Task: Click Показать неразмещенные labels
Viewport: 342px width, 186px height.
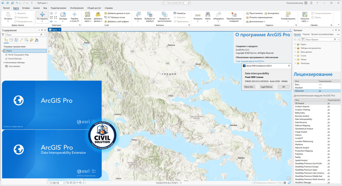Action: pos(259,17)
